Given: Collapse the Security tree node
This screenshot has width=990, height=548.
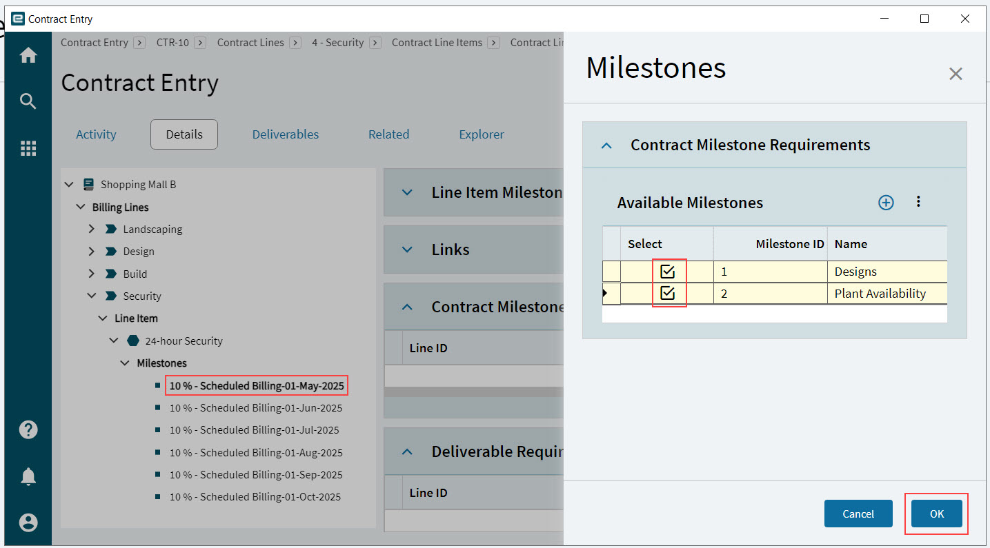Looking at the screenshot, I should 92,296.
